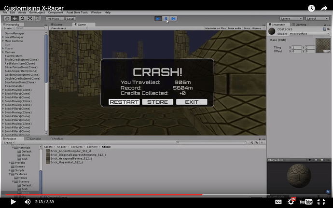Click the Tiling Y input field

pos(310,47)
